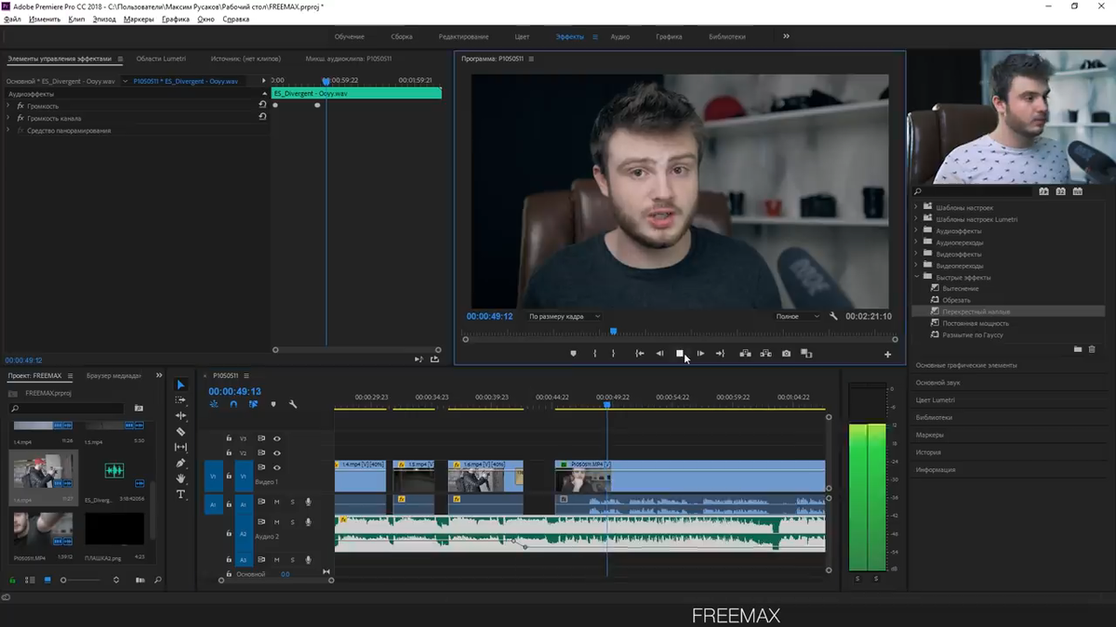The width and height of the screenshot is (1116, 627).
Task: Mute audio track A1
Action: (x=277, y=502)
